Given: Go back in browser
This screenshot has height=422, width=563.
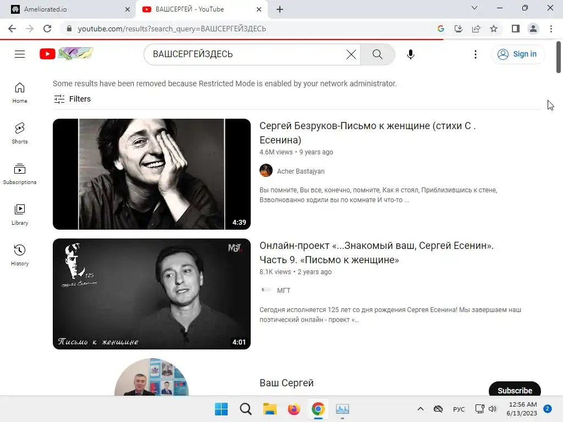Looking at the screenshot, I should point(12,29).
